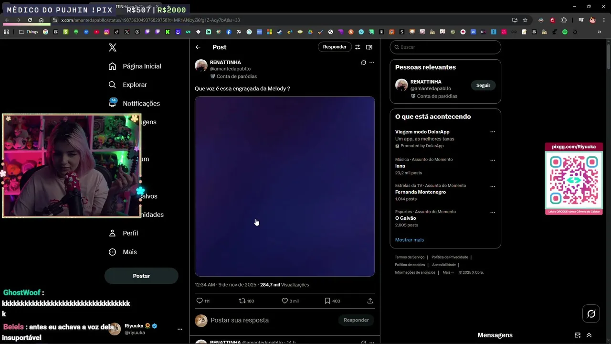611x344 pixels.
Task: Open Termos de Serviço link
Action: pyautogui.click(x=410, y=257)
